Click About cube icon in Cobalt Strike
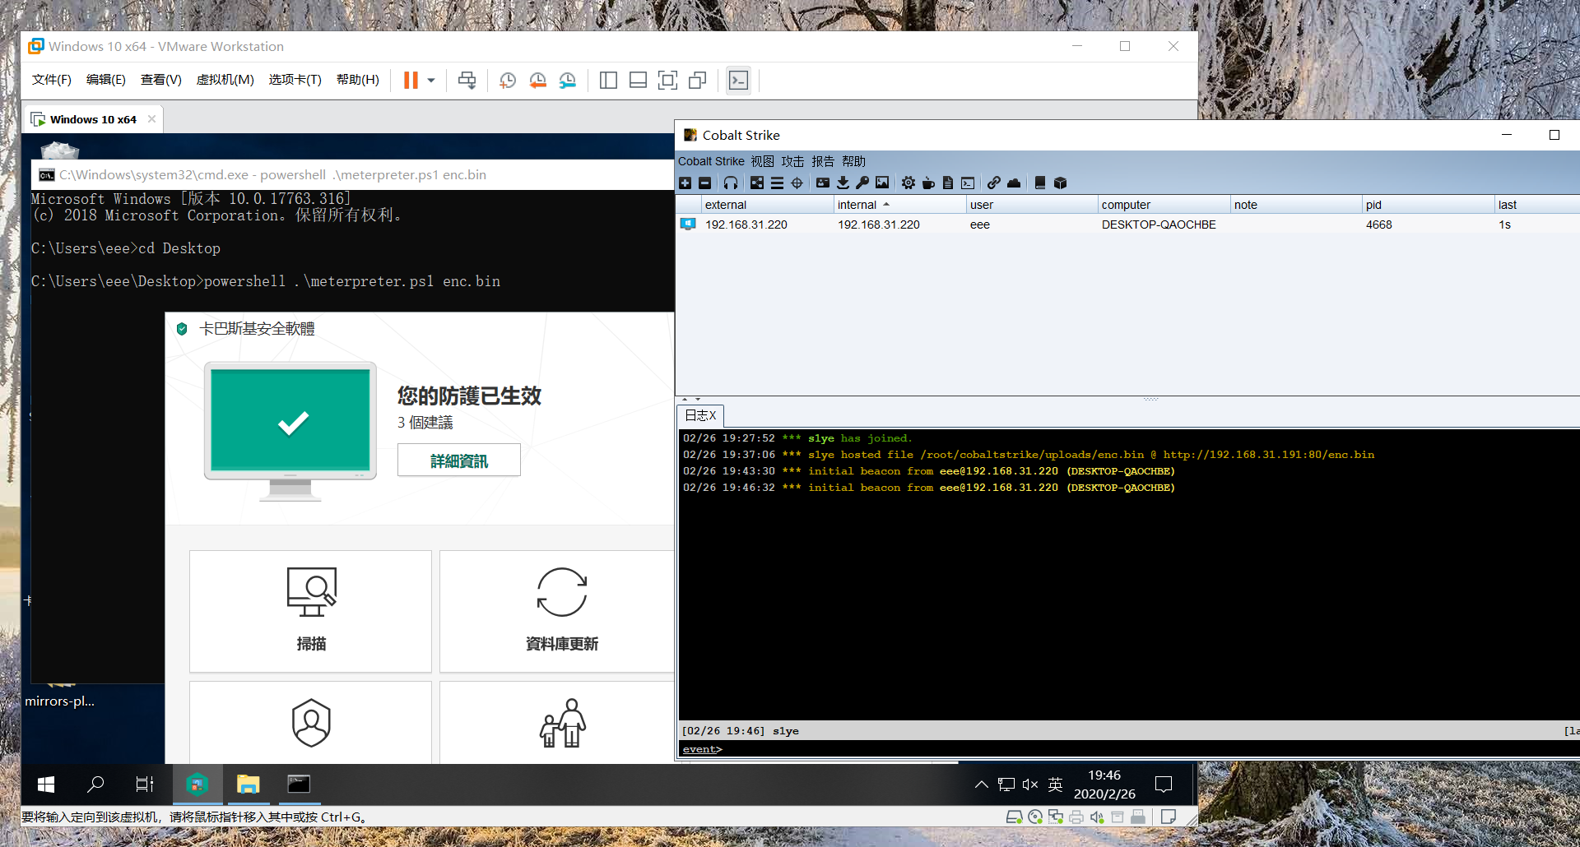Viewport: 1580px width, 847px height. pyautogui.click(x=1060, y=183)
